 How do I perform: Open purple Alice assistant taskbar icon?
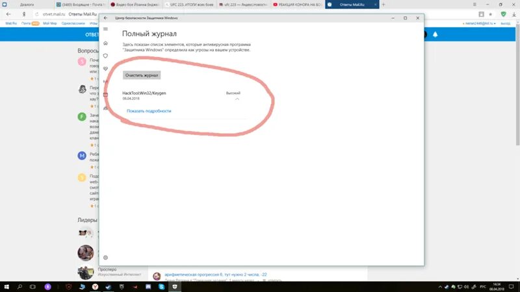point(47,287)
